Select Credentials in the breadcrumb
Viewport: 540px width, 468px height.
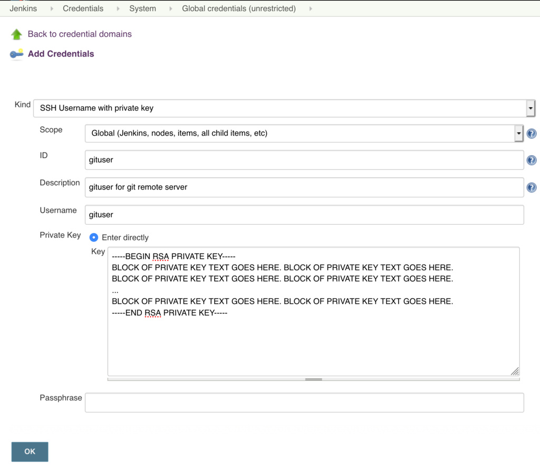(83, 8)
